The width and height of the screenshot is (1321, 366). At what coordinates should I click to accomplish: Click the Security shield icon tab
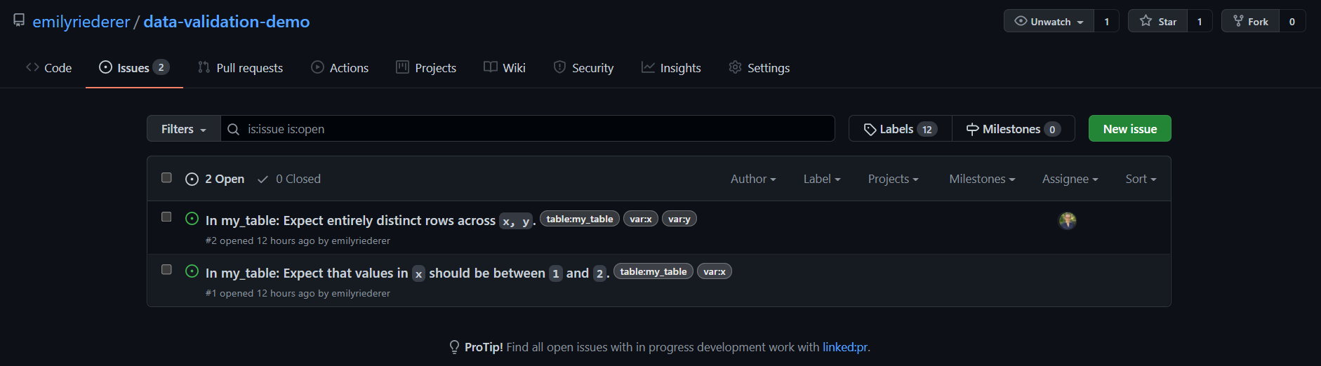point(559,67)
